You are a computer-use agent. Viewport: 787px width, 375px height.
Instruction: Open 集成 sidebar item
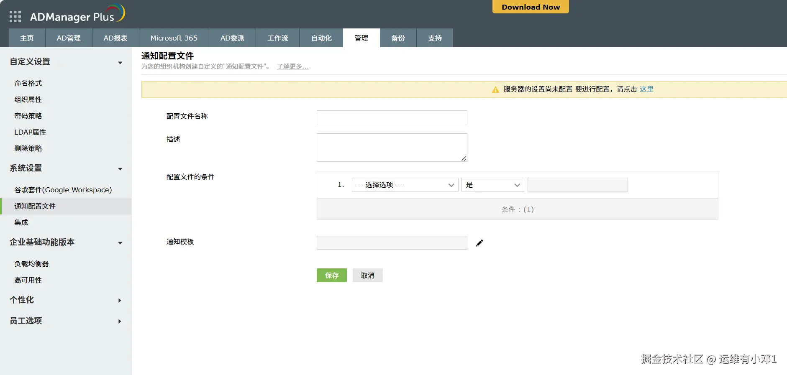pos(21,222)
